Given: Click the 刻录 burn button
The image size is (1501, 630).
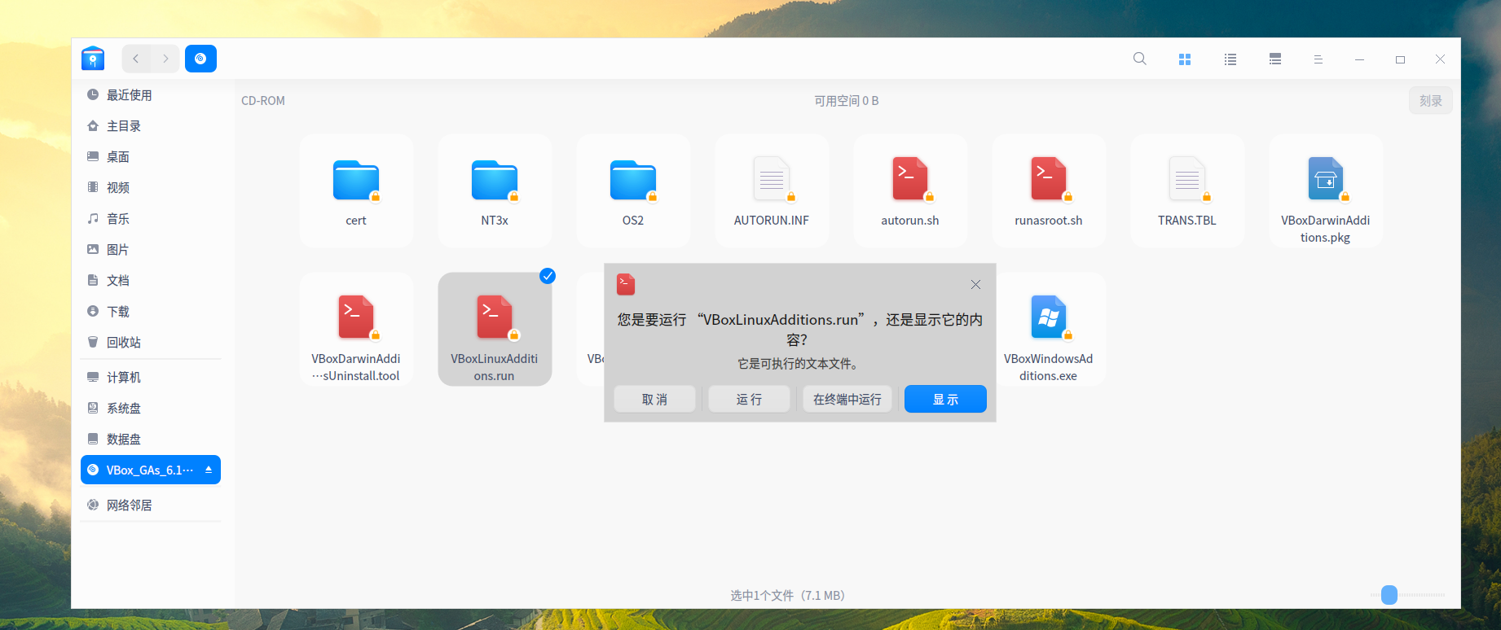Looking at the screenshot, I should 1431,101.
